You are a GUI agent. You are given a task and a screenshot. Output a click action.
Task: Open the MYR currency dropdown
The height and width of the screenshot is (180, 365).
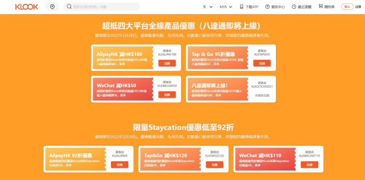(226, 7)
